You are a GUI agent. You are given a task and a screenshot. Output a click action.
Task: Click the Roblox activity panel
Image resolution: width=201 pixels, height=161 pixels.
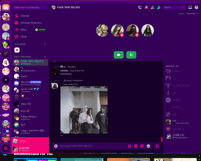tap(30, 141)
